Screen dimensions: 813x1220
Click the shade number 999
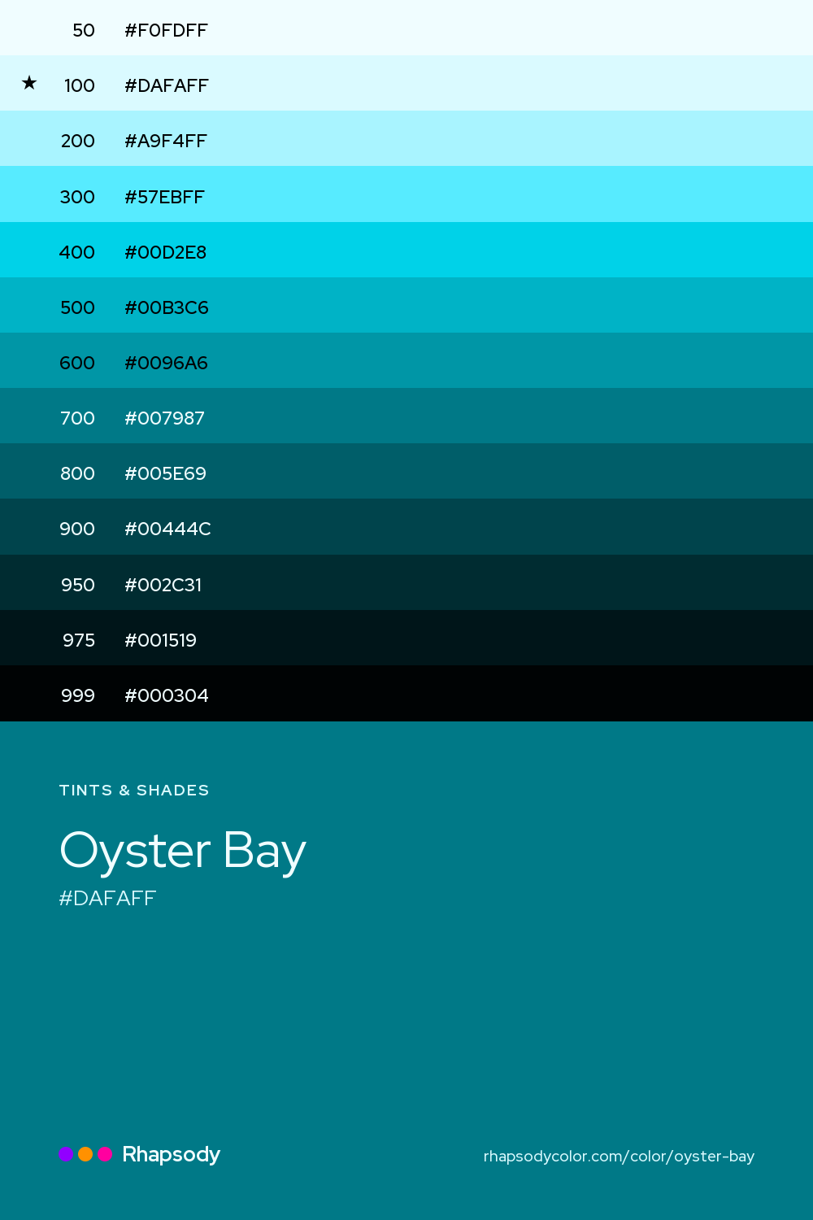pos(78,695)
